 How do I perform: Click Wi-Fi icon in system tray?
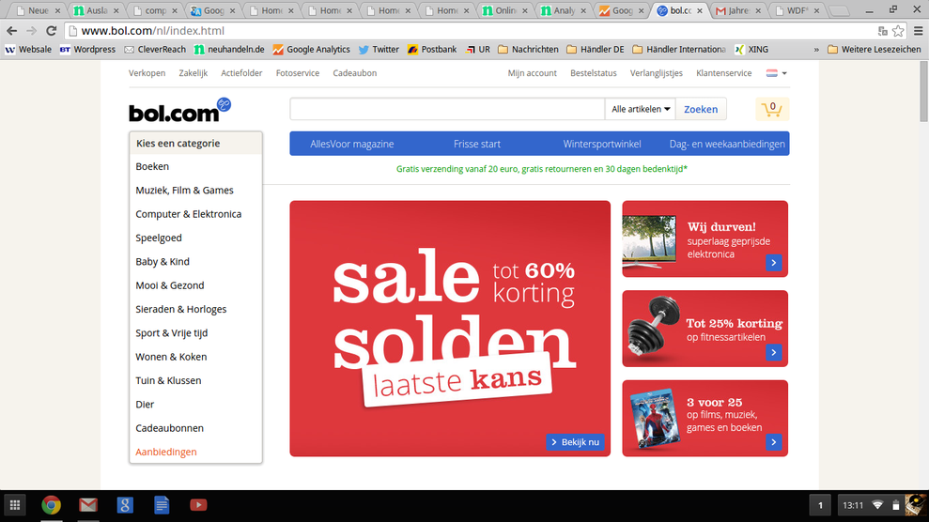(877, 505)
